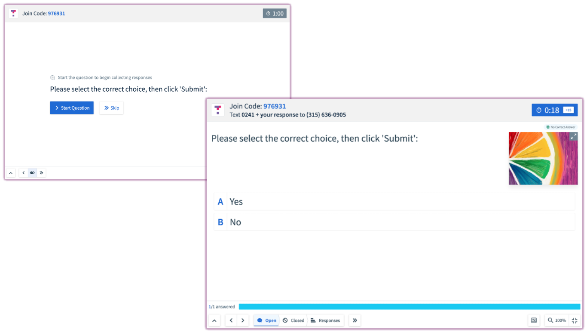
Task: Switch to the Responses tab
Action: point(326,321)
